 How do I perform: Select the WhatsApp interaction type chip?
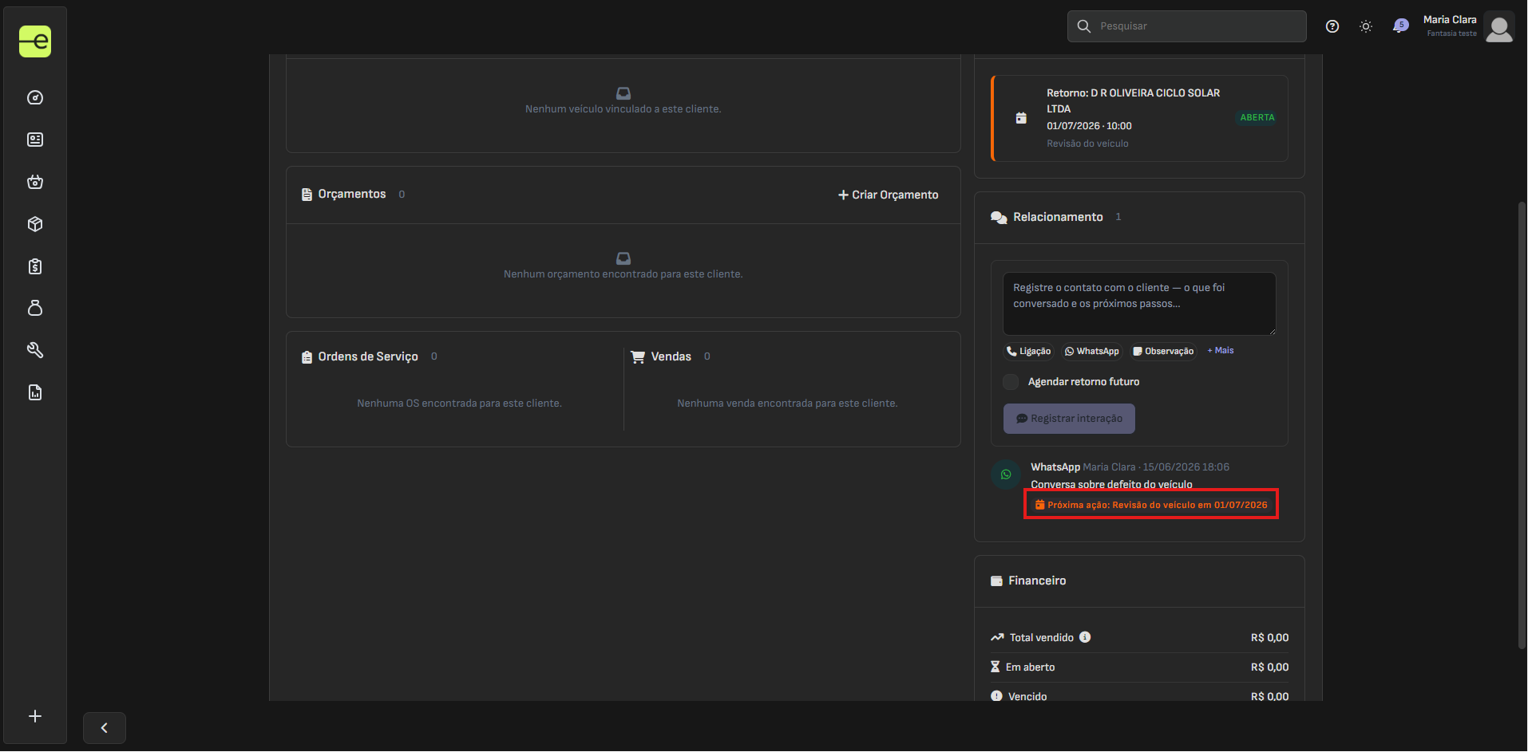[1092, 352]
